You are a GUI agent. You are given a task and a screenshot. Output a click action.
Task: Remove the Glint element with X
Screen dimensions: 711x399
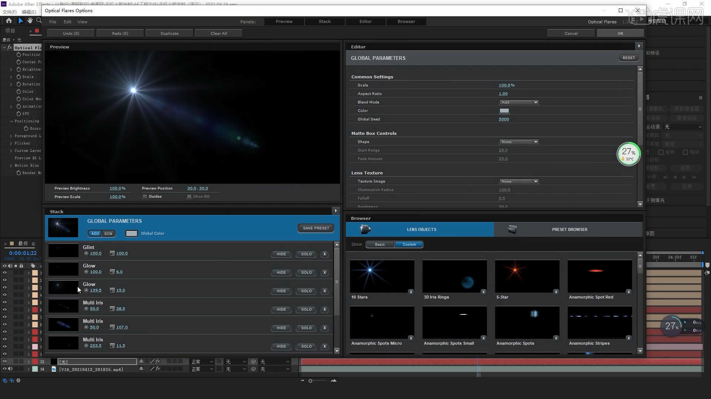pyautogui.click(x=325, y=254)
